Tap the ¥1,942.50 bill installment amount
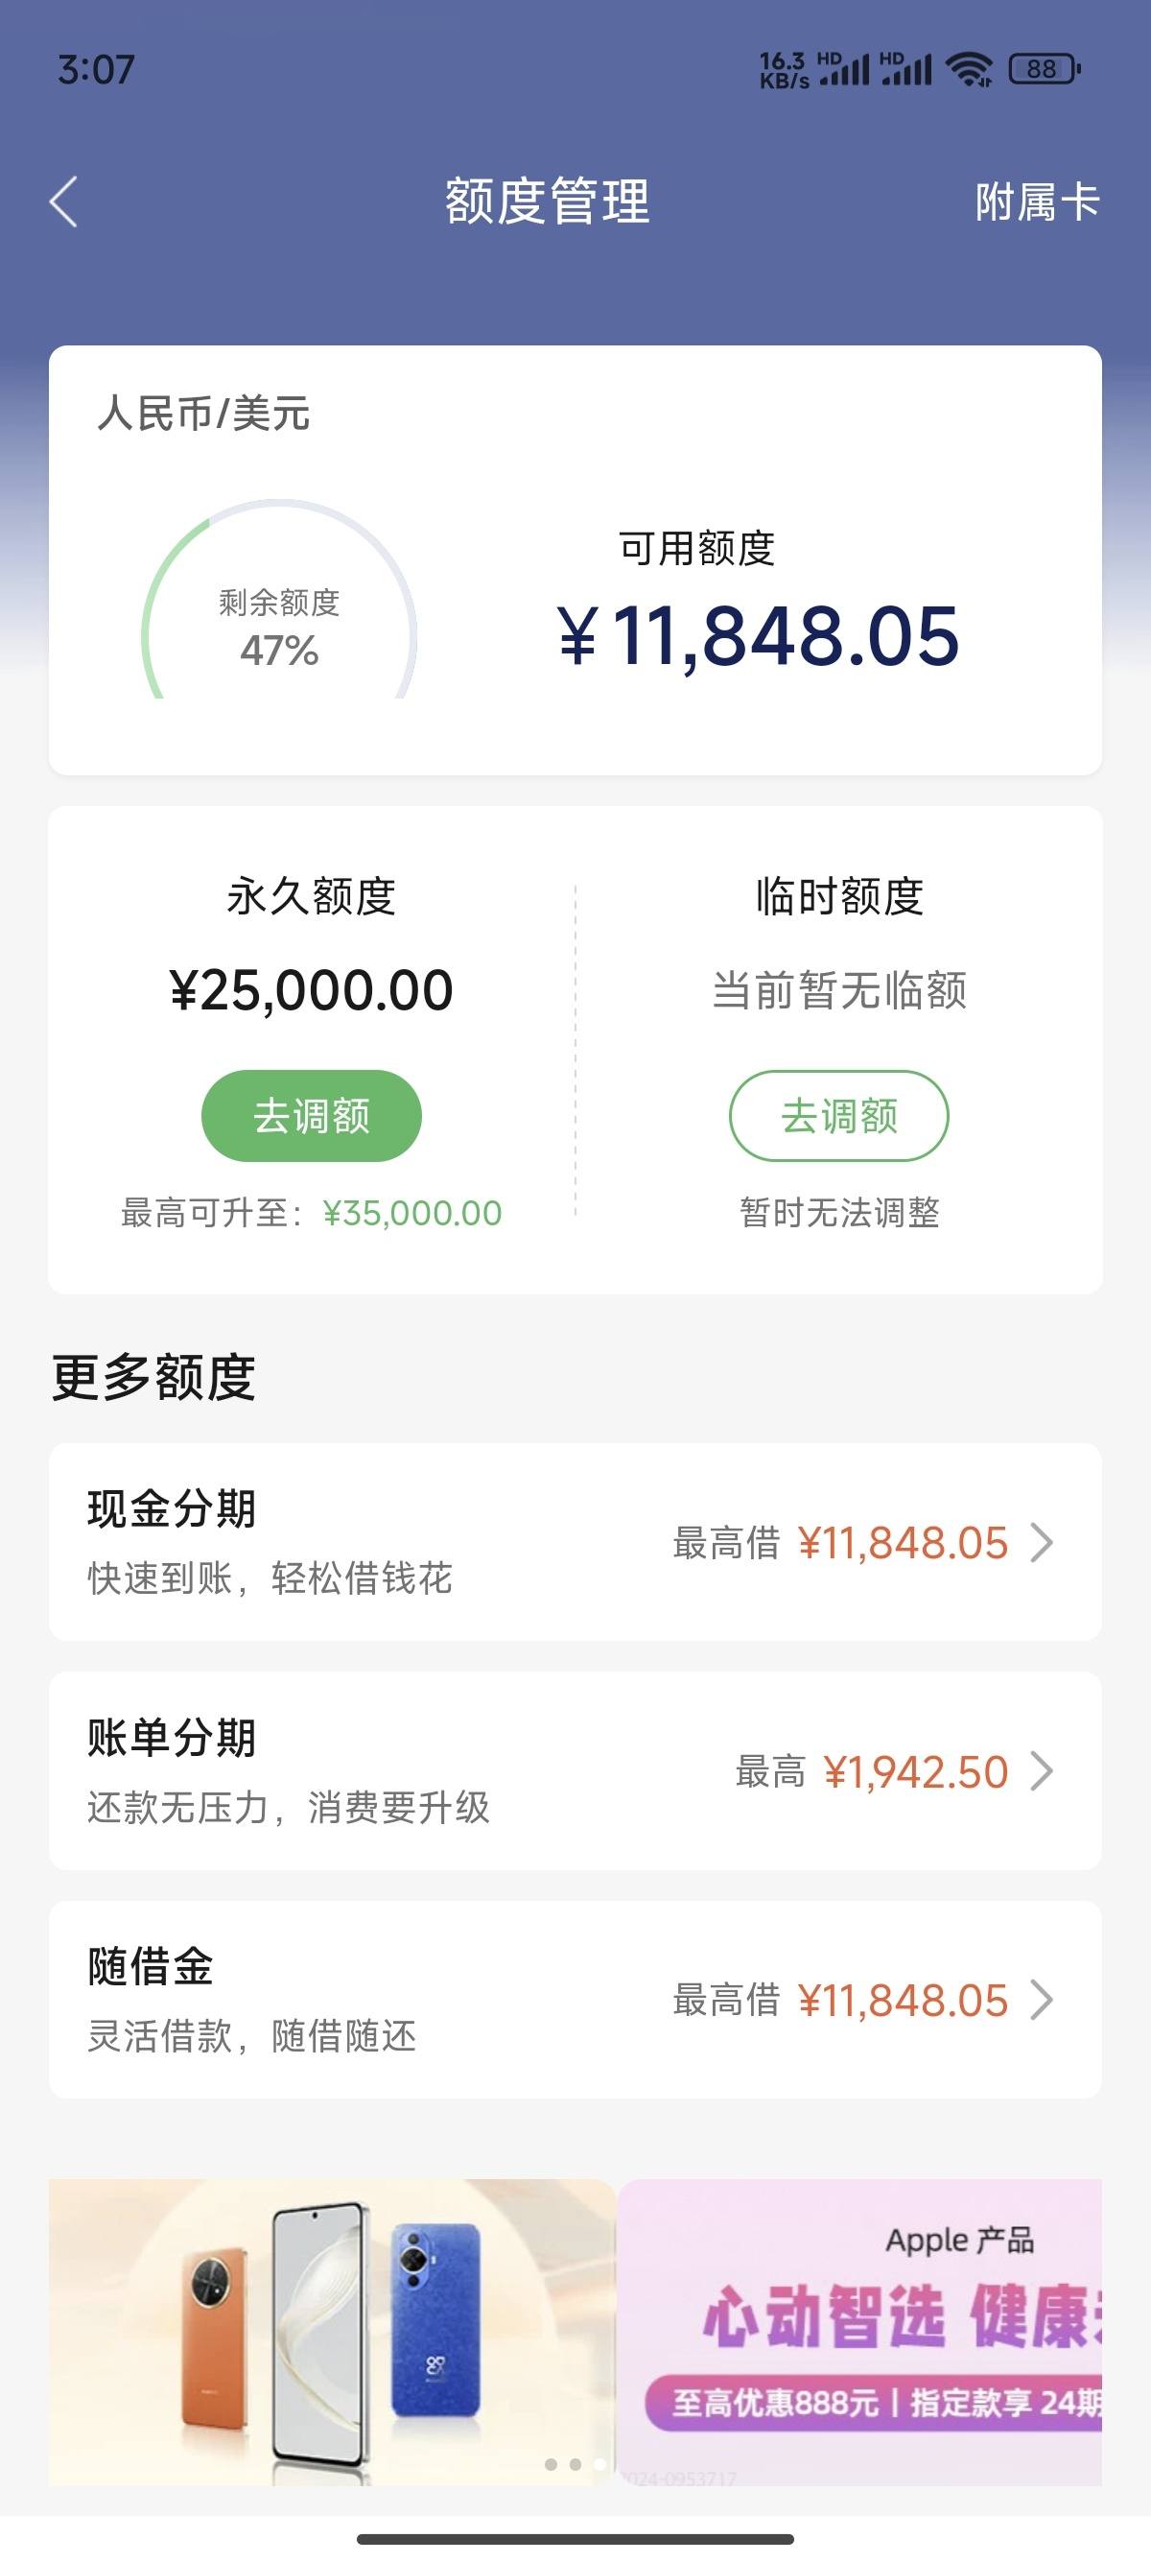The height and width of the screenshot is (2562, 1151). (x=915, y=1771)
